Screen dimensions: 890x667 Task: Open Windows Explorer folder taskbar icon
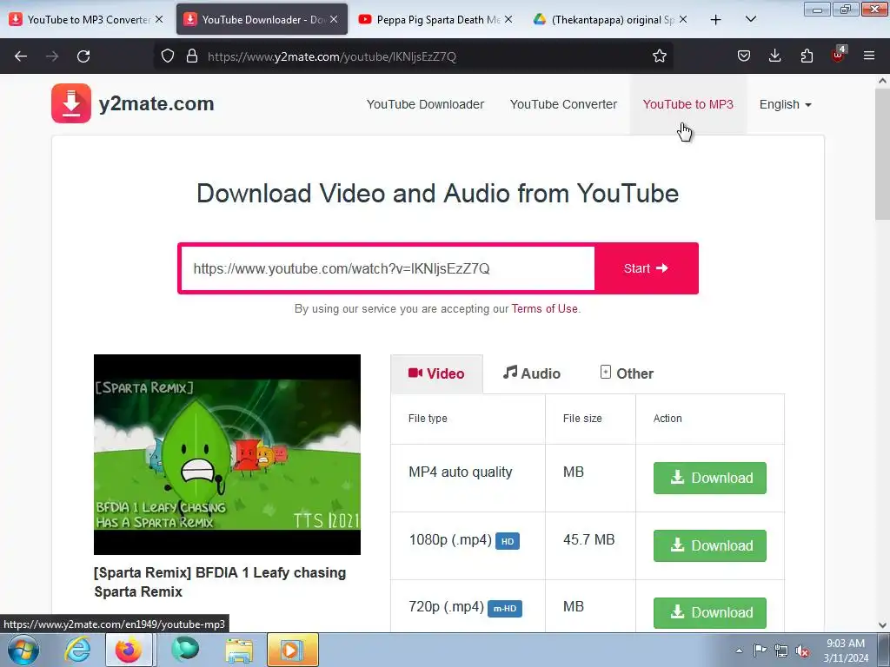click(239, 650)
